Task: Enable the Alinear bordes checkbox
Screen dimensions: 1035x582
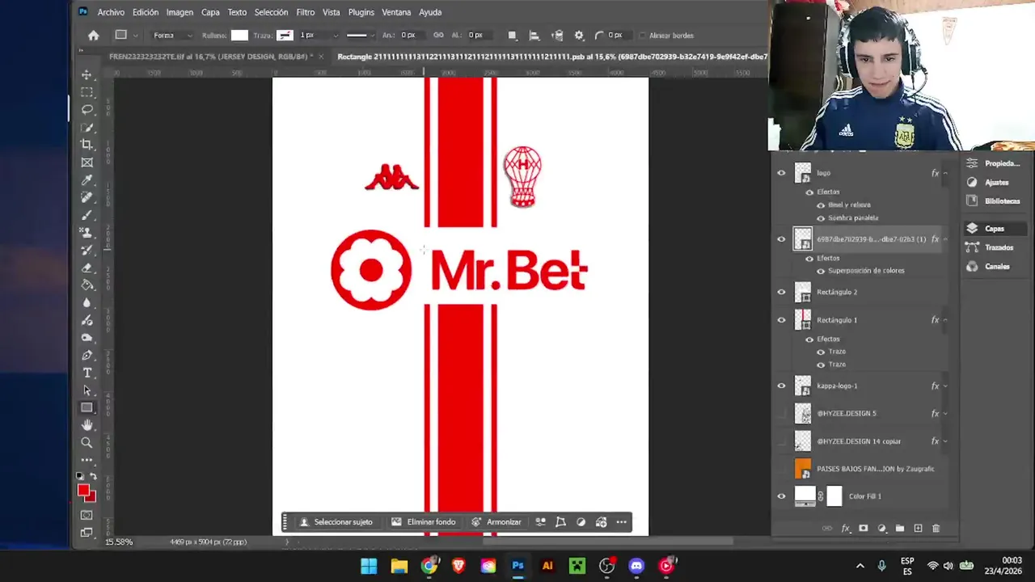Action: click(x=644, y=36)
